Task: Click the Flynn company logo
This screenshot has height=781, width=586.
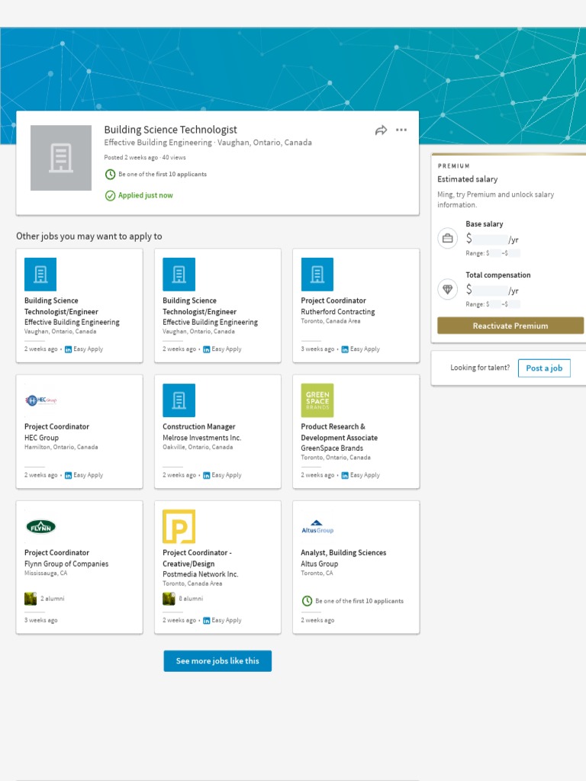Action: coord(41,526)
